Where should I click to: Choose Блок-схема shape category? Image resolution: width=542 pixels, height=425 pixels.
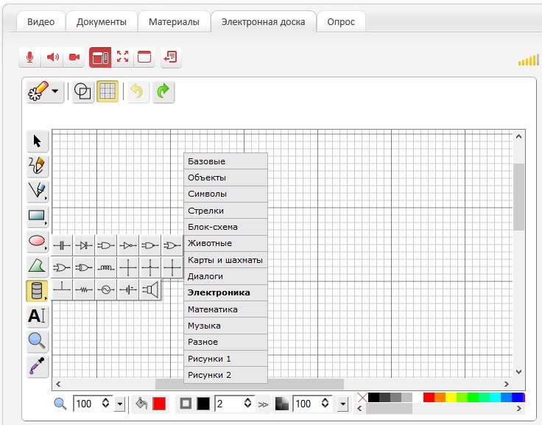[226, 227]
